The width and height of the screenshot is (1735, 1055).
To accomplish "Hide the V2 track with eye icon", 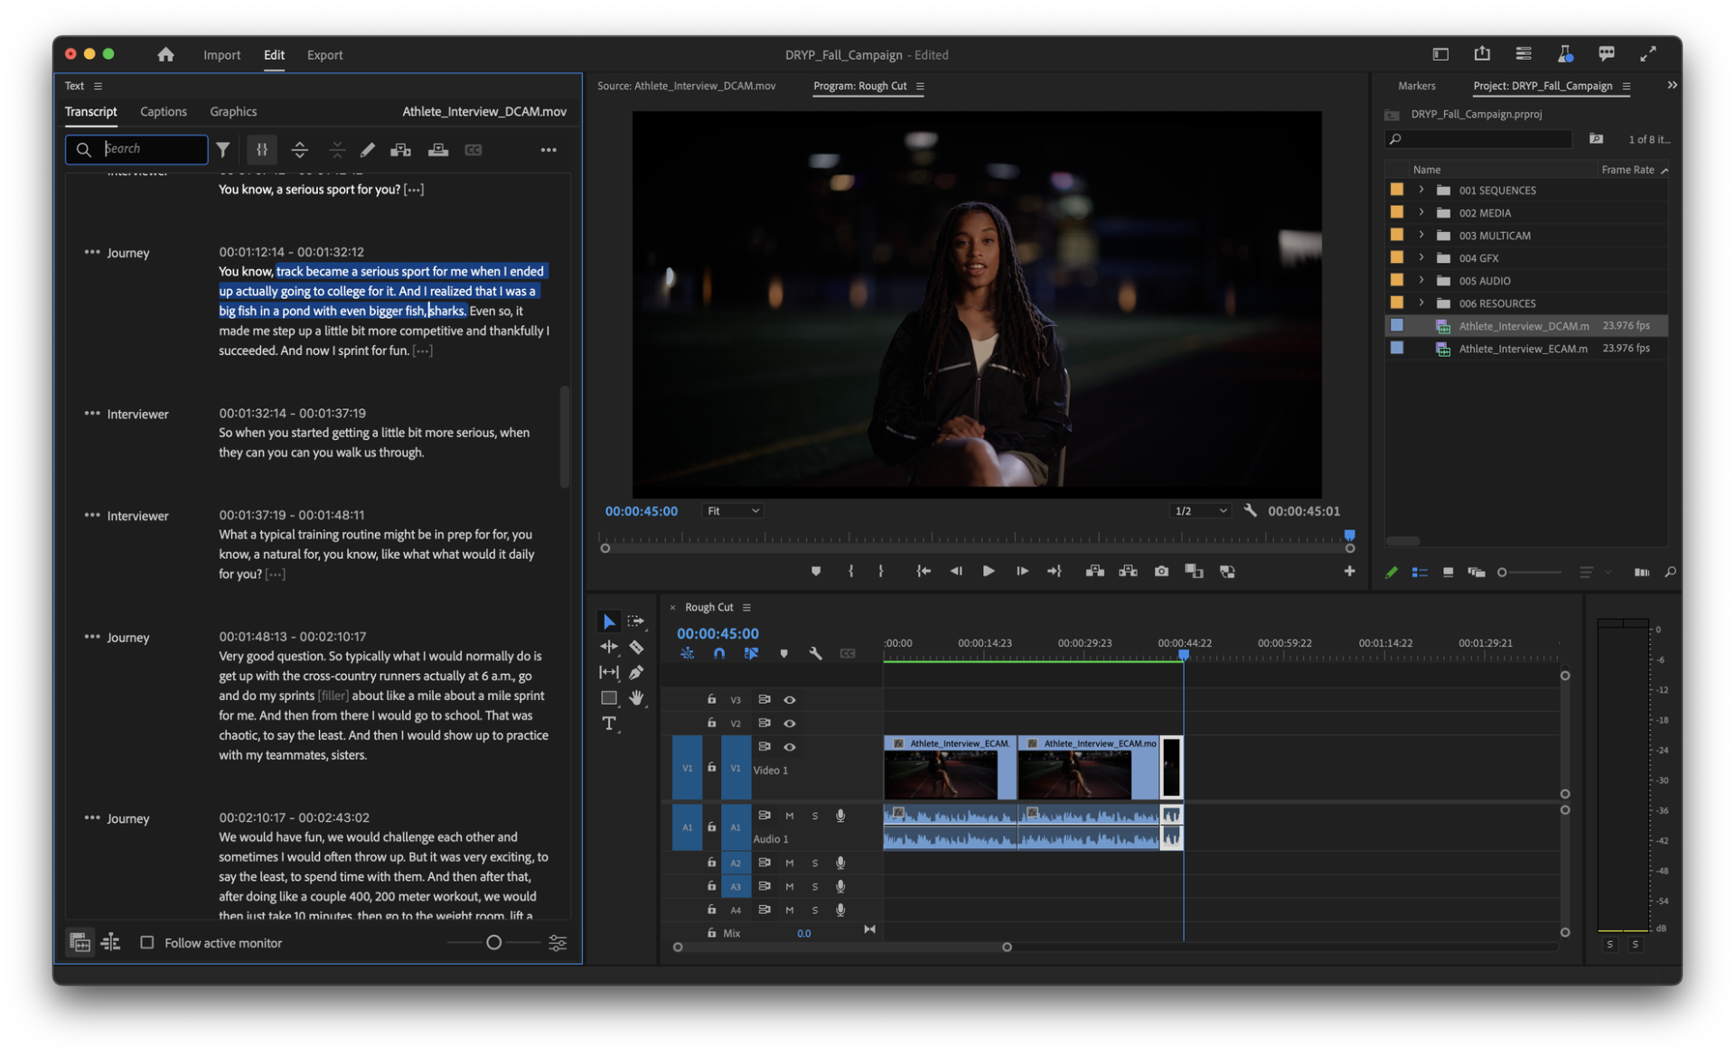I will click(x=789, y=723).
